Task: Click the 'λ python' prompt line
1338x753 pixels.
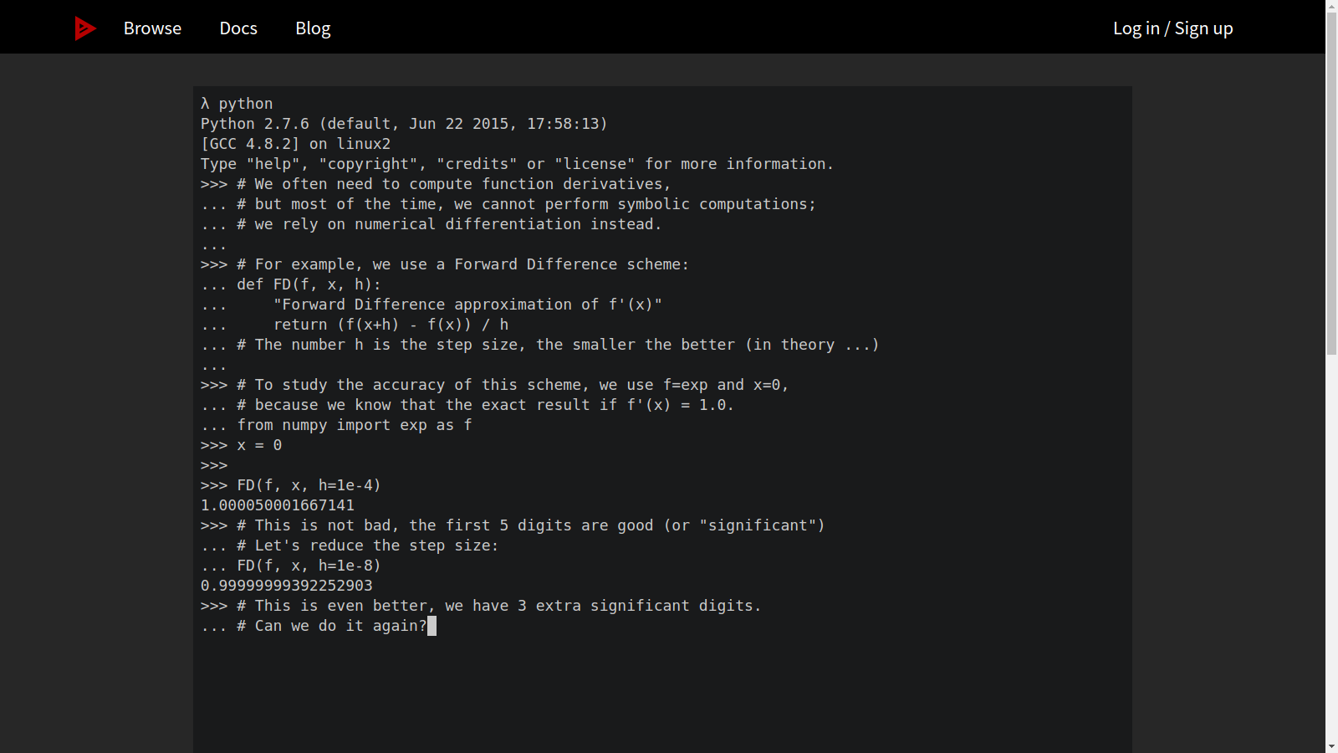Action: pyautogui.click(x=237, y=104)
